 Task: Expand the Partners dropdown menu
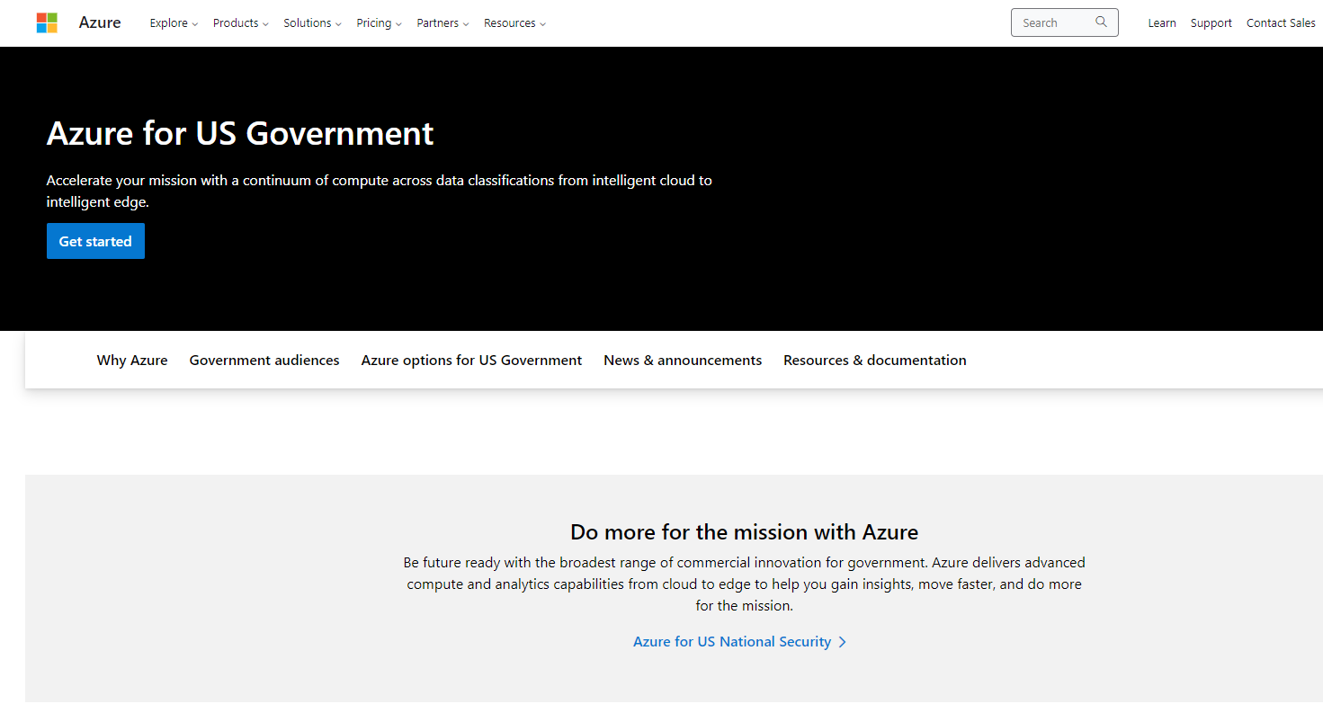442,23
